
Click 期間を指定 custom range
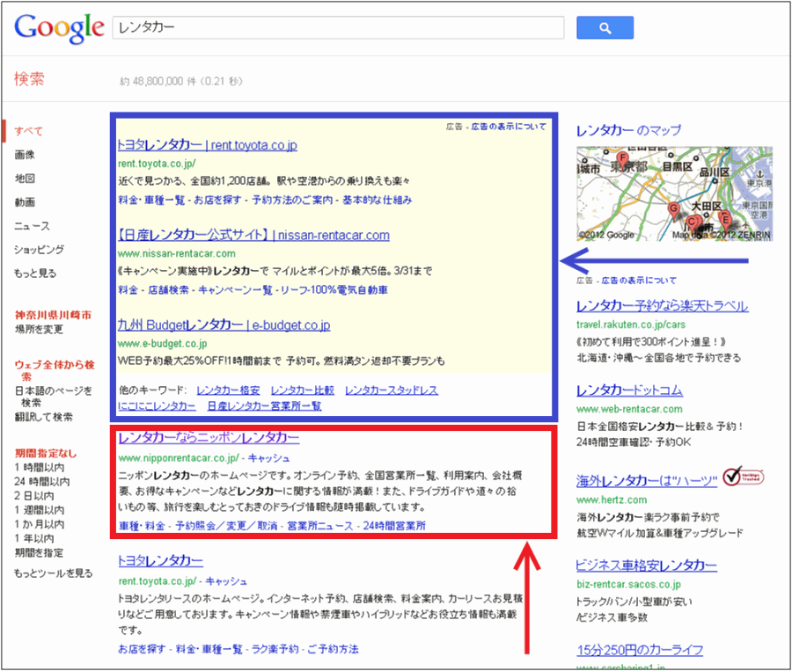point(39,553)
